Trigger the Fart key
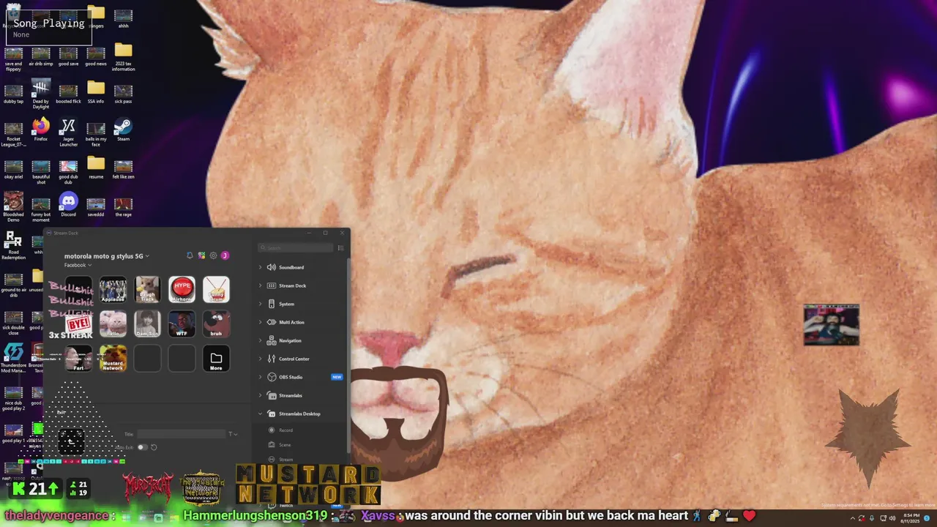The image size is (937, 527). (x=78, y=359)
